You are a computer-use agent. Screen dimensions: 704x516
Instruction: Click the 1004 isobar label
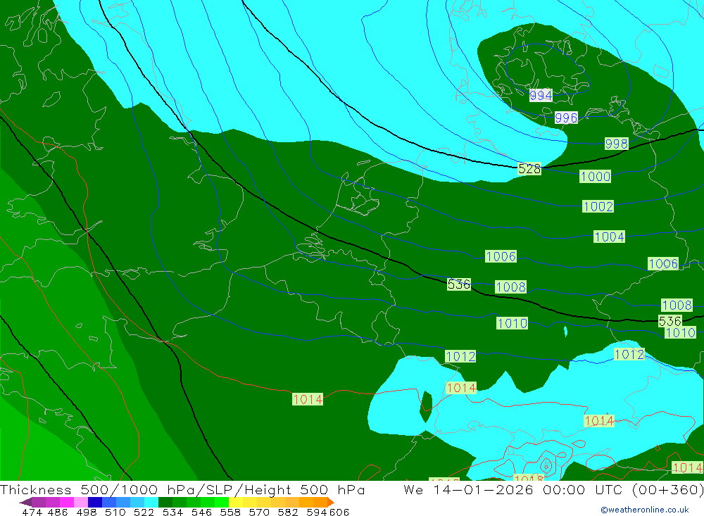[609, 237]
